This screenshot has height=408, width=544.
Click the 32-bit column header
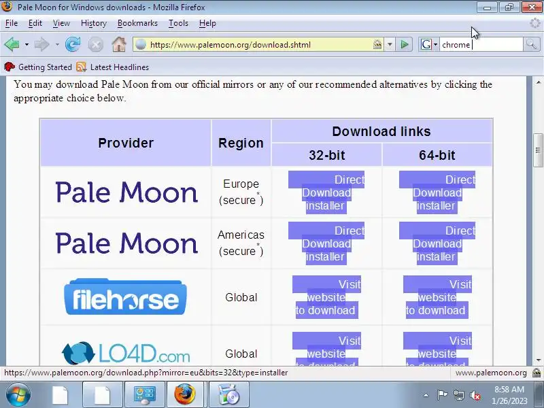(x=327, y=155)
